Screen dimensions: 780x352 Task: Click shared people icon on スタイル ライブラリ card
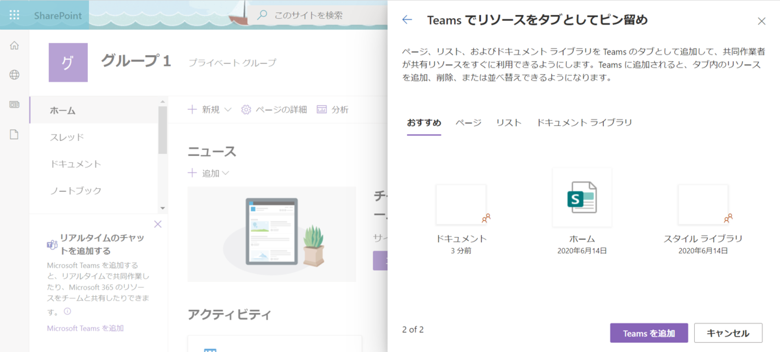[x=728, y=218]
